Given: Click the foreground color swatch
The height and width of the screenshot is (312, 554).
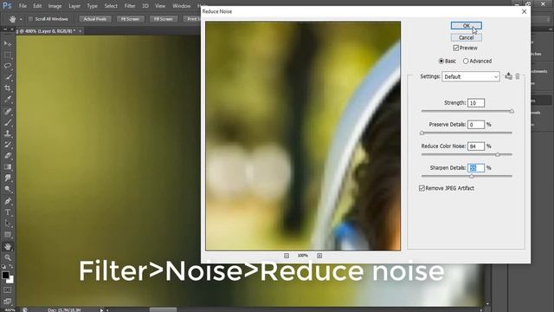Looking at the screenshot, I should (5, 275).
